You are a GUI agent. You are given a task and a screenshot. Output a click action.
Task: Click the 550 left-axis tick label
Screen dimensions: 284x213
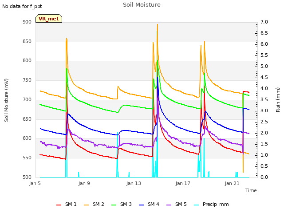(x=27, y=158)
